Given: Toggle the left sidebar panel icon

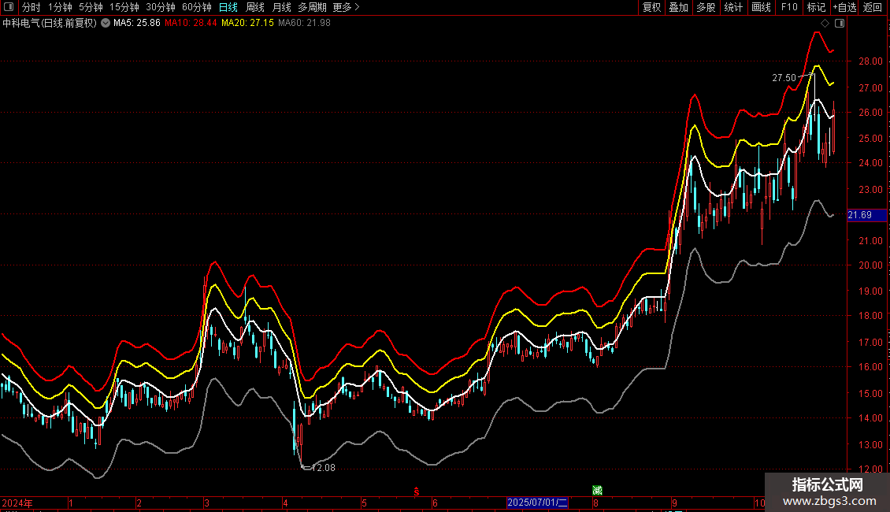Looking at the screenshot, I should [x=9, y=7].
